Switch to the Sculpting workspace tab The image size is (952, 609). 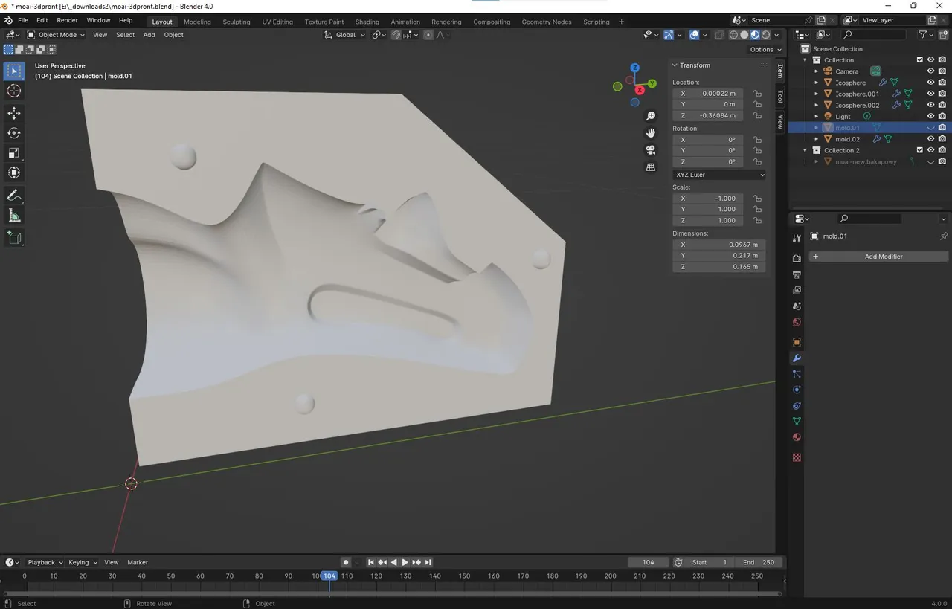click(237, 22)
